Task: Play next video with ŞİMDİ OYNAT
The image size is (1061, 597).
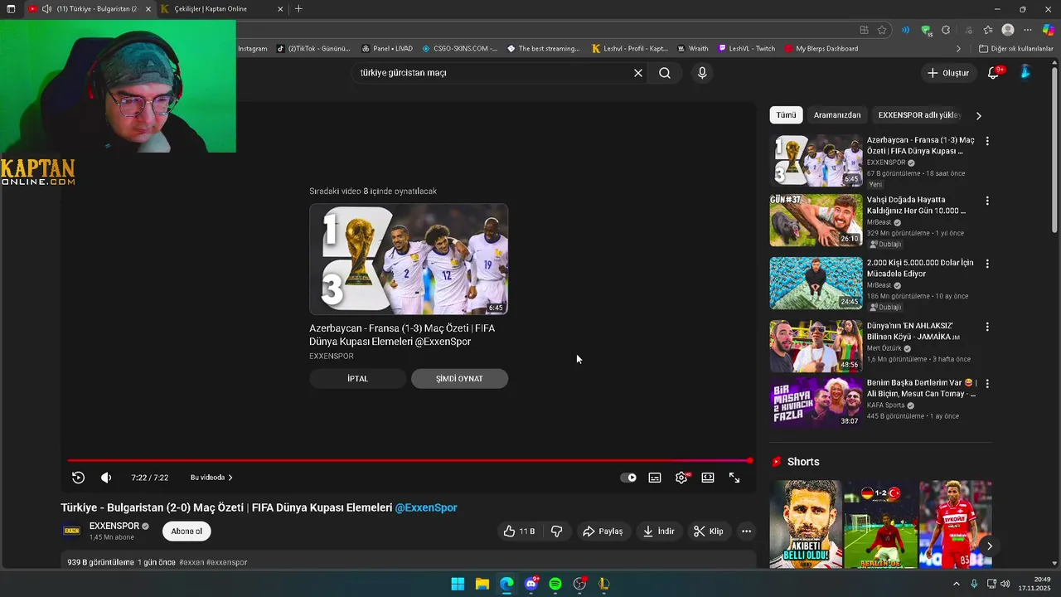Action: click(459, 378)
